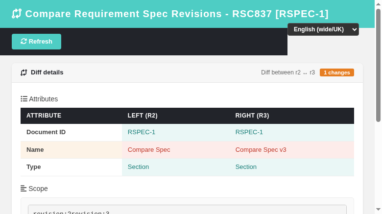Click the Compare Spec left value
382x214 pixels.
click(149, 150)
